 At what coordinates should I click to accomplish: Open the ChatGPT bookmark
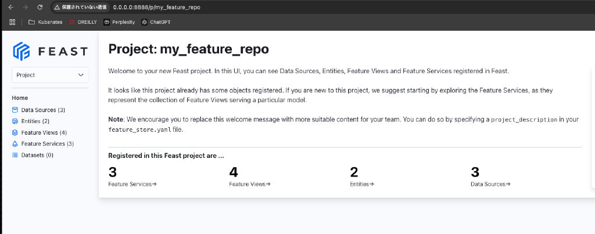[156, 22]
